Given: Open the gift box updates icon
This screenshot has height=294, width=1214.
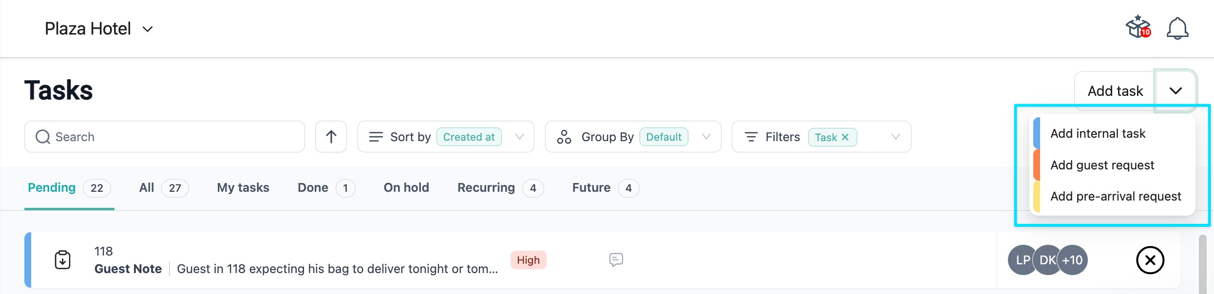Looking at the screenshot, I should (1138, 27).
